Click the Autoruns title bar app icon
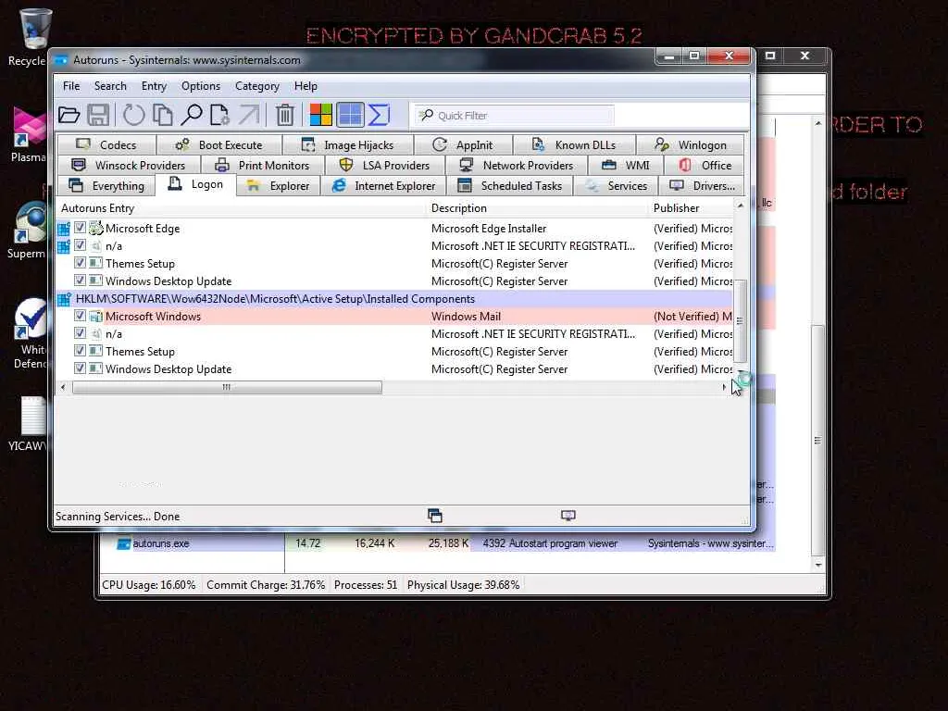The height and width of the screenshot is (711, 948). coord(61,60)
